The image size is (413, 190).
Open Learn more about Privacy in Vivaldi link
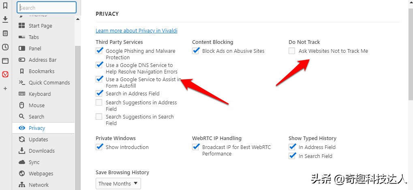pyautogui.click(x=136, y=30)
